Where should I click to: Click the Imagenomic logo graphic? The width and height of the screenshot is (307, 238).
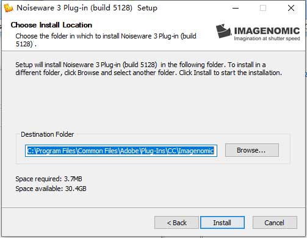223,31
